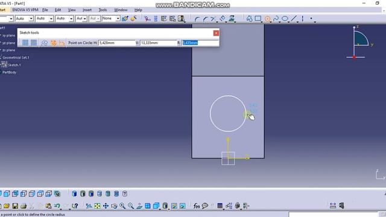Click the What's This help icon
Image resolution: width=386 pixels, height=217 pixels.
pos(75,206)
